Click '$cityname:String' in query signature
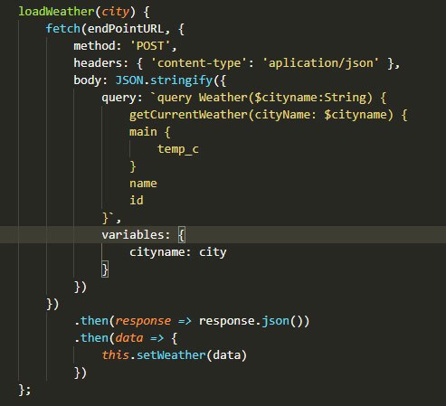 [x=310, y=98]
